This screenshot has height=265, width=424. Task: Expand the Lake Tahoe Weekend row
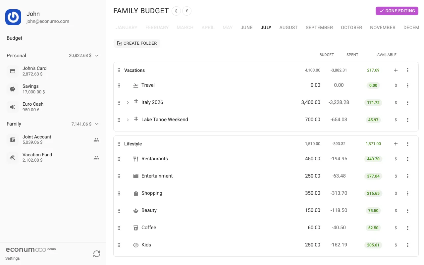pyautogui.click(x=128, y=120)
